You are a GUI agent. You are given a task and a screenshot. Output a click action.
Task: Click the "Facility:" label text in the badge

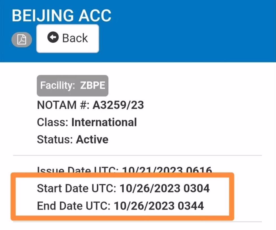[x=58, y=86]
